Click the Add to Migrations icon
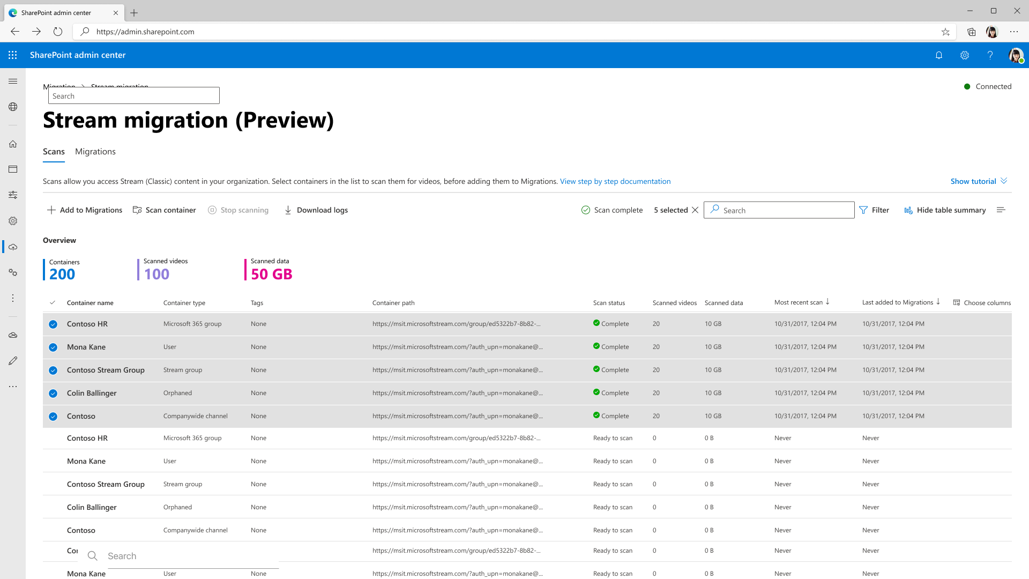This screenshot has height=579, width=1029. 51,210
